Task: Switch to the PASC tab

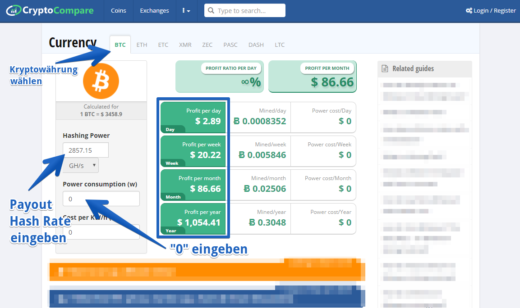Action: [x=230, y=45]
